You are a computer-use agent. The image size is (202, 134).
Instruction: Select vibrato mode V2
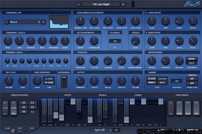click(x=24, y=107)
